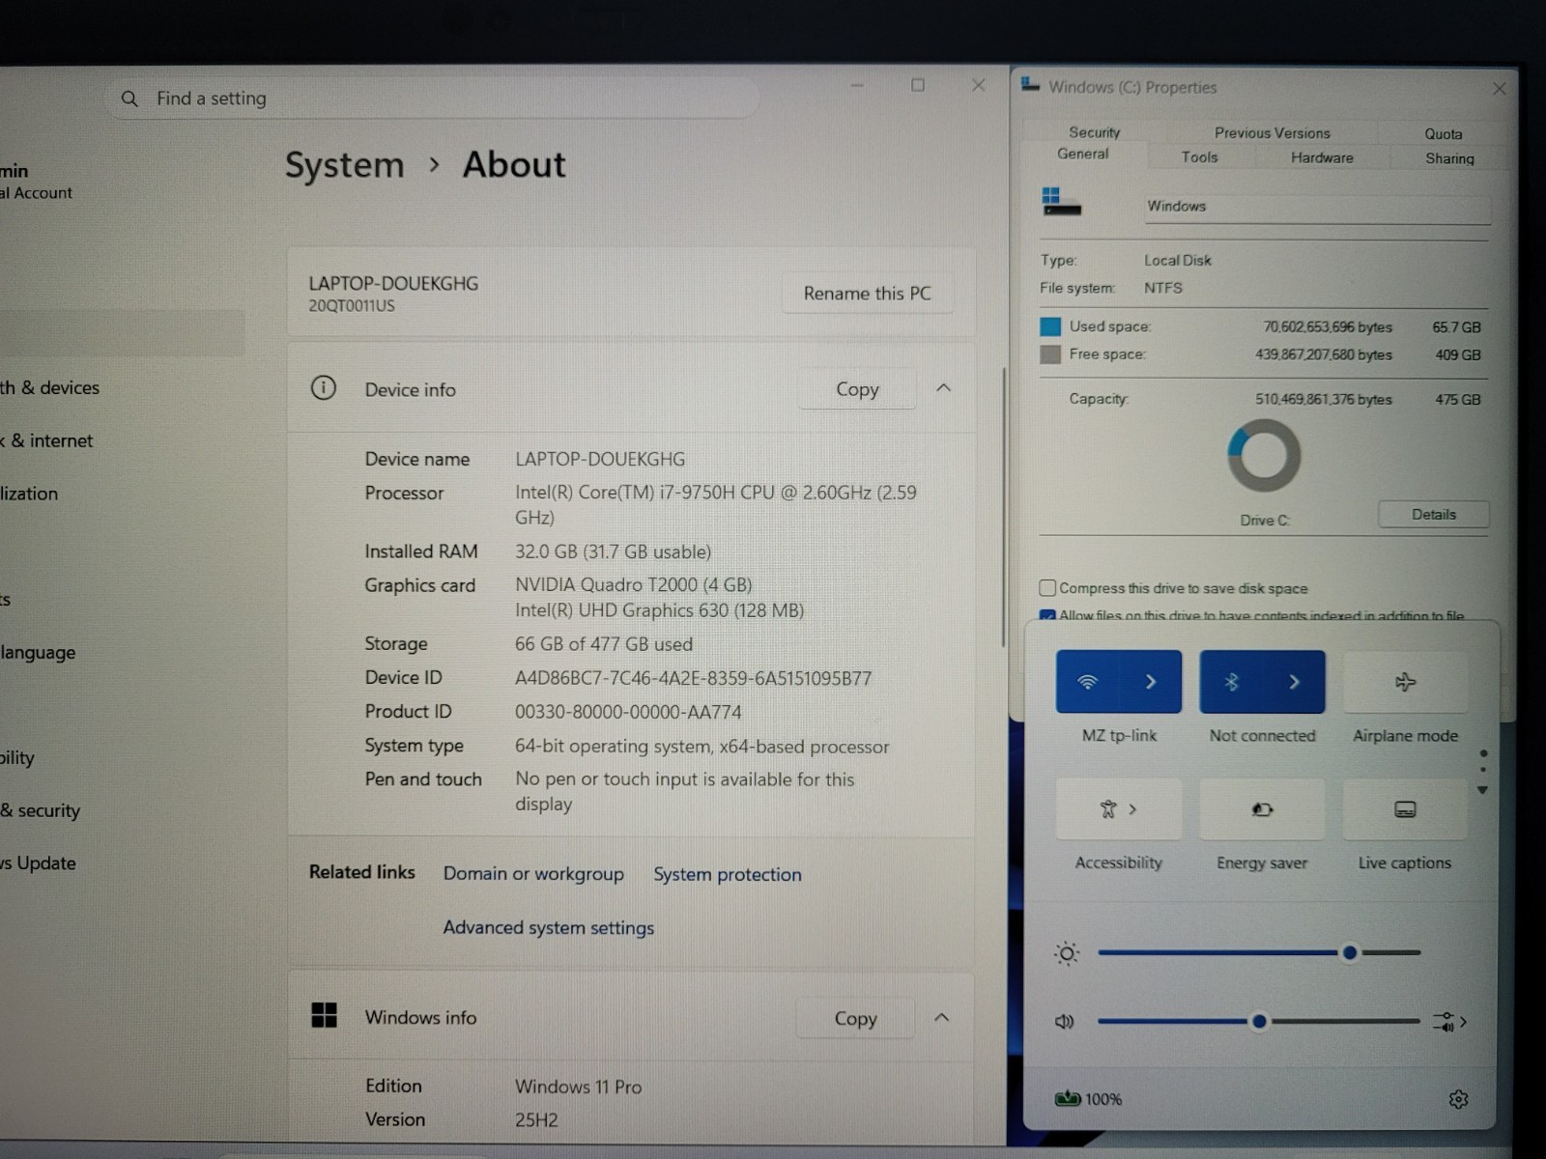Viewport: 1546px width, 1159px height.
Task: Collapse the Windows info section chevron
Action: pos(942,1017)
